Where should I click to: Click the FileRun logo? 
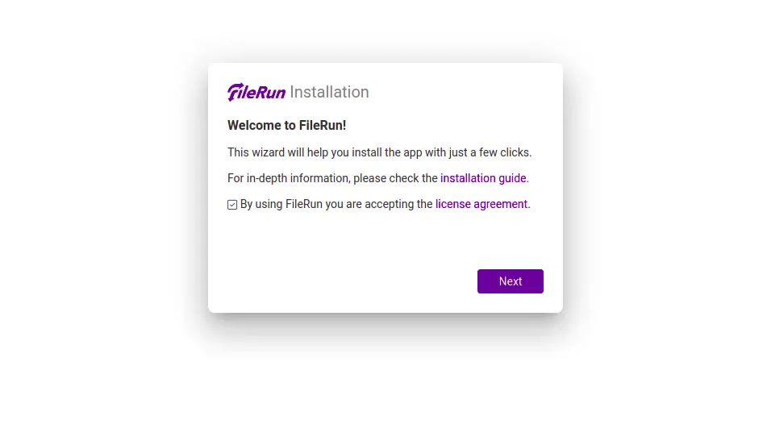[256, 92]
